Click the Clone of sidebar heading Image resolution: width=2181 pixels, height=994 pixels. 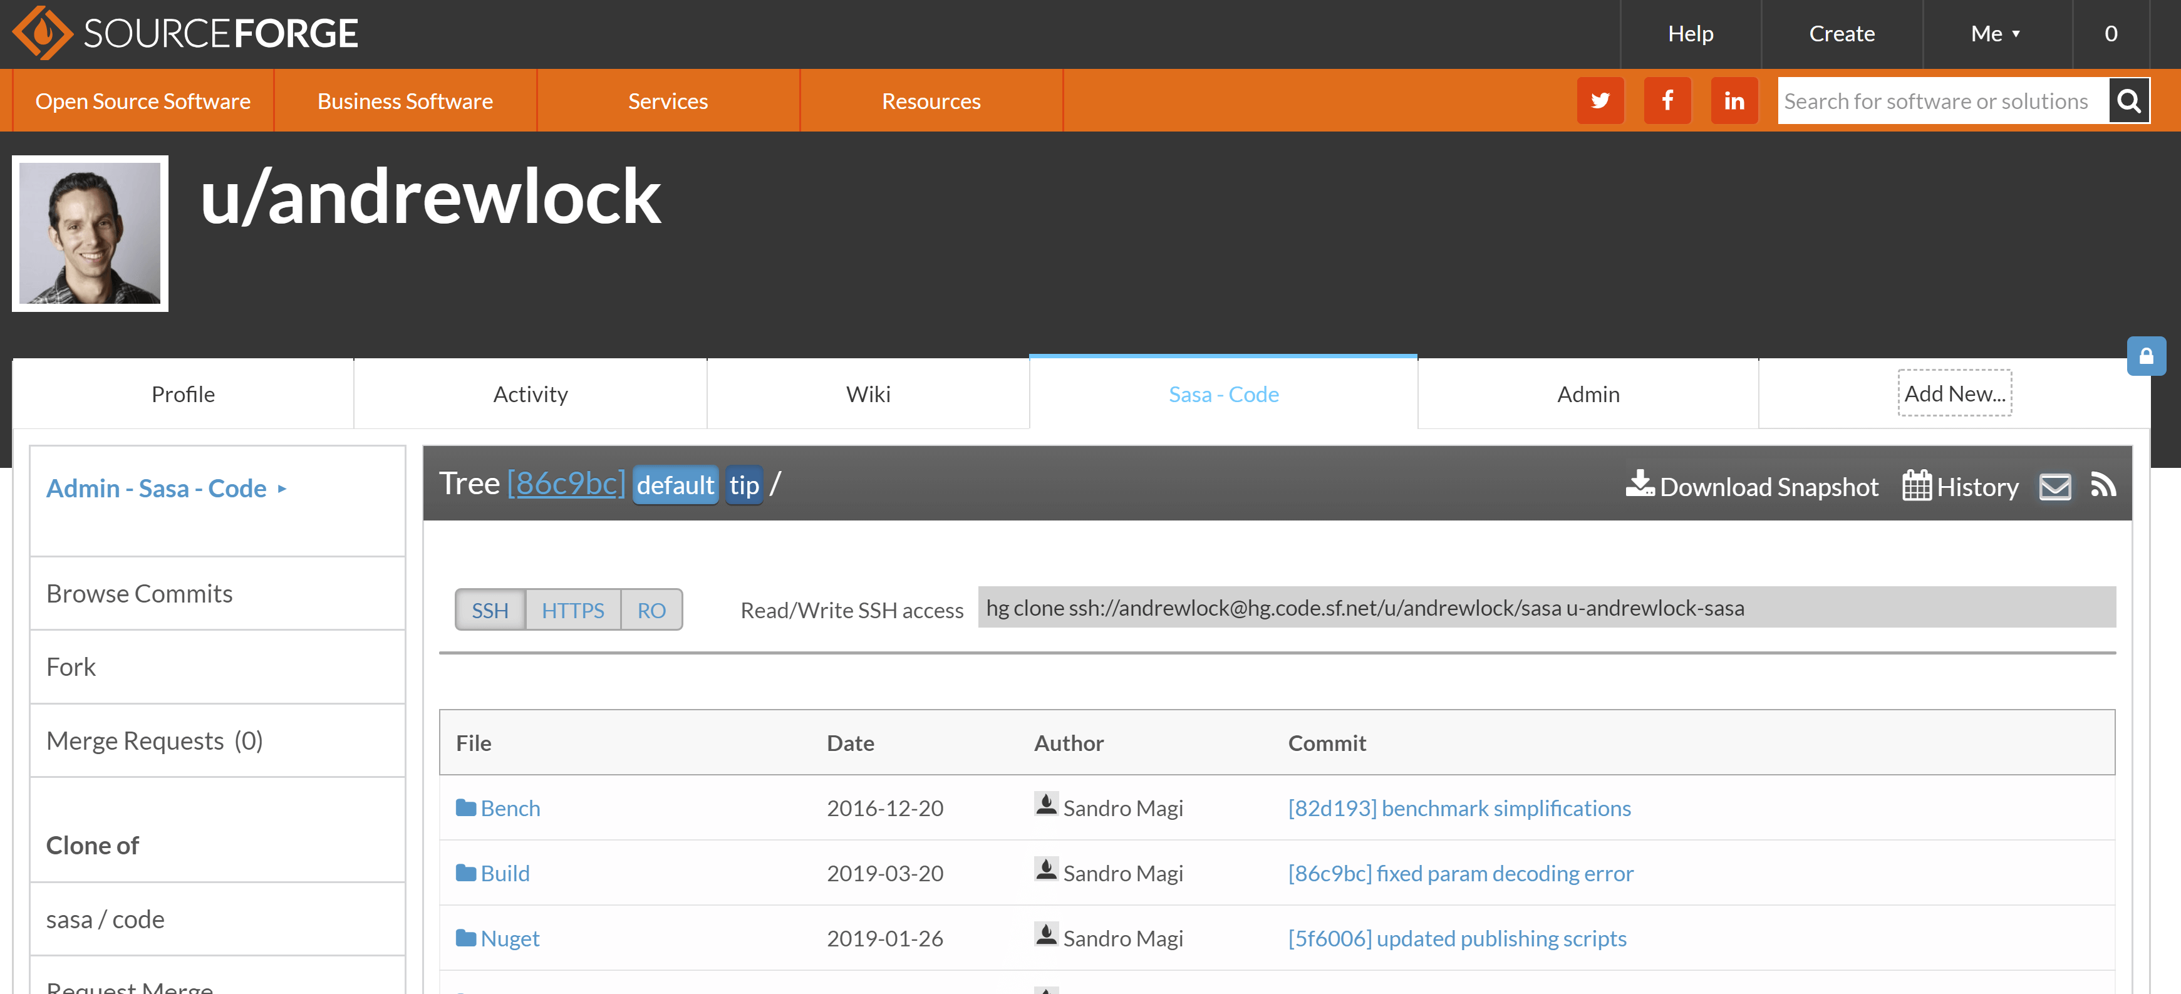92,846
